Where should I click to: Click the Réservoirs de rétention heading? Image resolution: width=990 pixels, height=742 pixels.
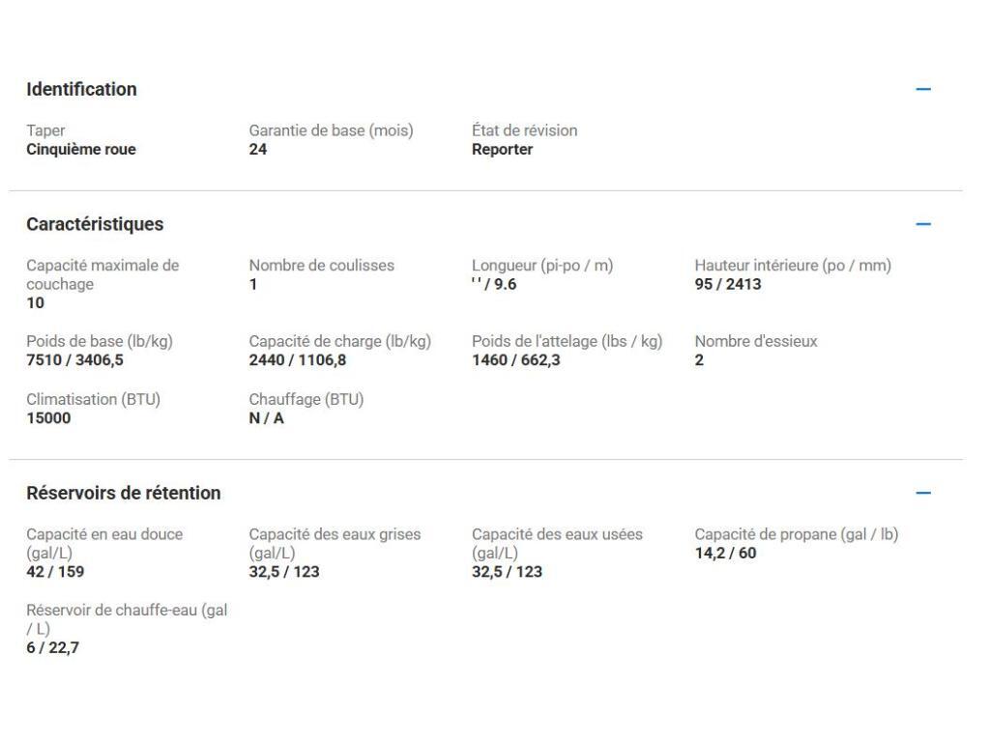124,493
